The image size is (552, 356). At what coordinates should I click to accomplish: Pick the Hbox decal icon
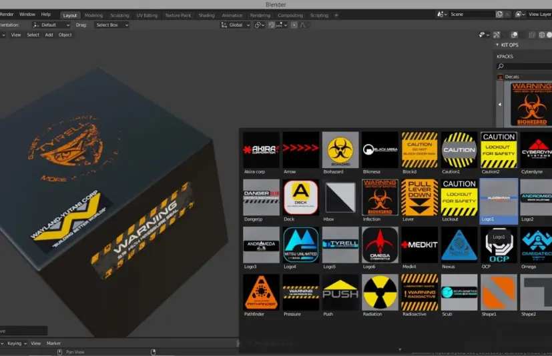pyautogui.click(x=340, y=197)
